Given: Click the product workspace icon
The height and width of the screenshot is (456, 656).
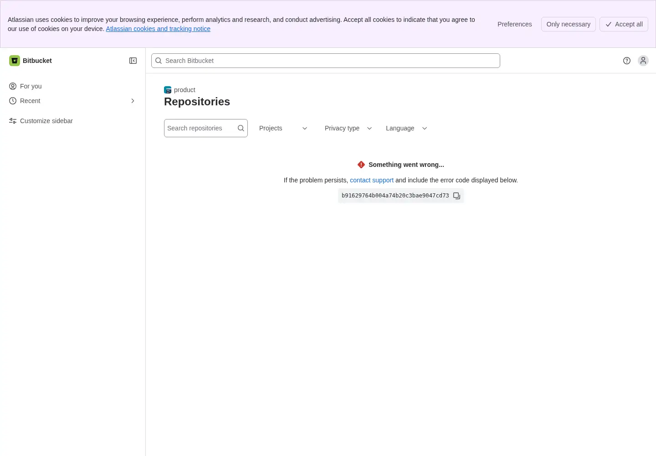Looking at the screenshot, I should coord(168,90).
